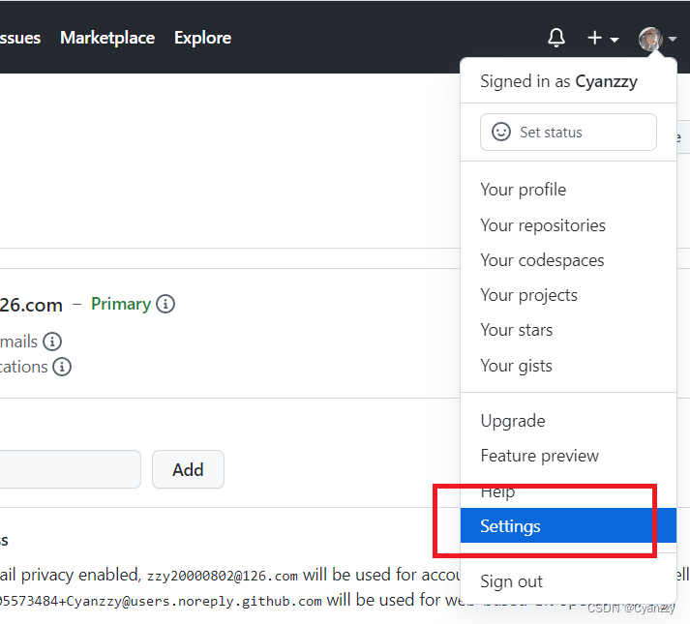
Task: Click the info icon beside 'mails'
Action: click(x=52, y=342)
